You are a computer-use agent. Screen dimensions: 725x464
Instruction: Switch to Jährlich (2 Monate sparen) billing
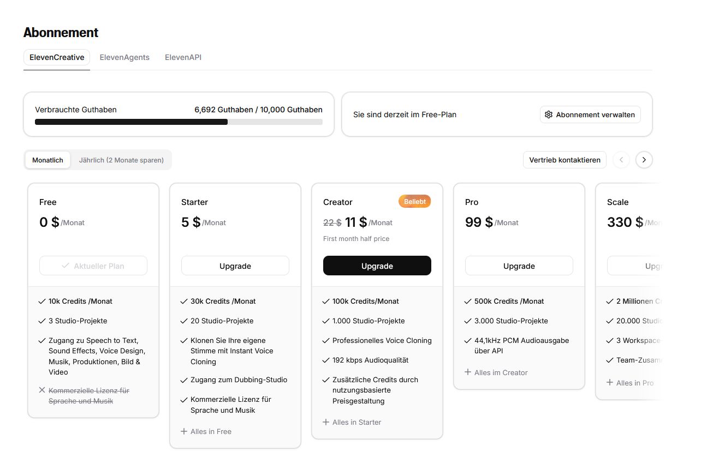coord(121,160)
